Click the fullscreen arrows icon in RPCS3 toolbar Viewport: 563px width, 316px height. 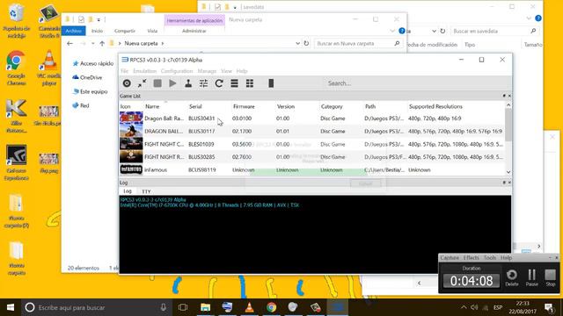[x=143, y=83]
